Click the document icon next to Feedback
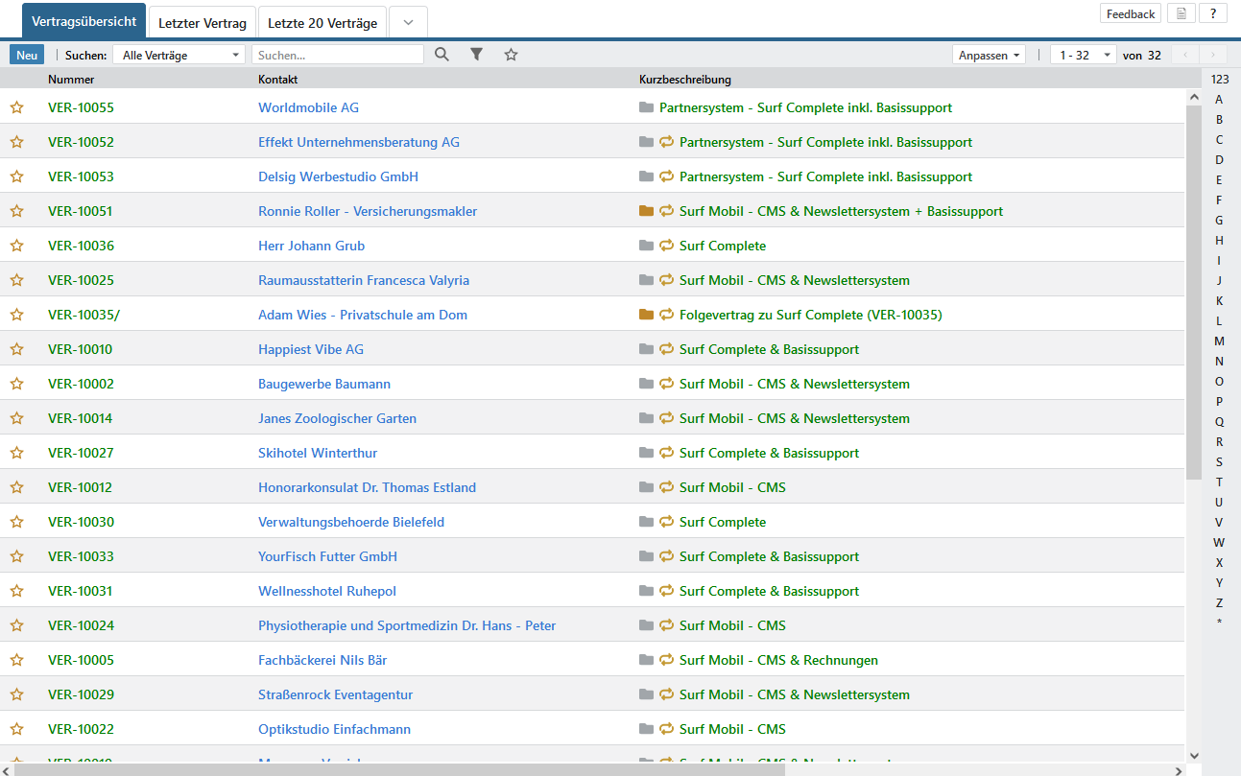 tap(1181, 13)
